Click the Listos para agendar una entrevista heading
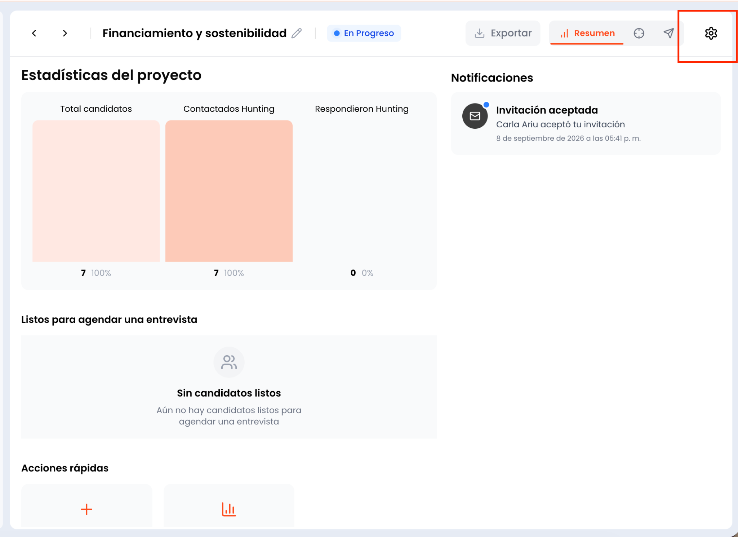 (x=109, y=320)
